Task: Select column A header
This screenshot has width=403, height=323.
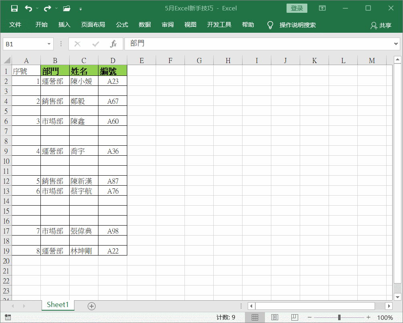Action: click(26, 61)
